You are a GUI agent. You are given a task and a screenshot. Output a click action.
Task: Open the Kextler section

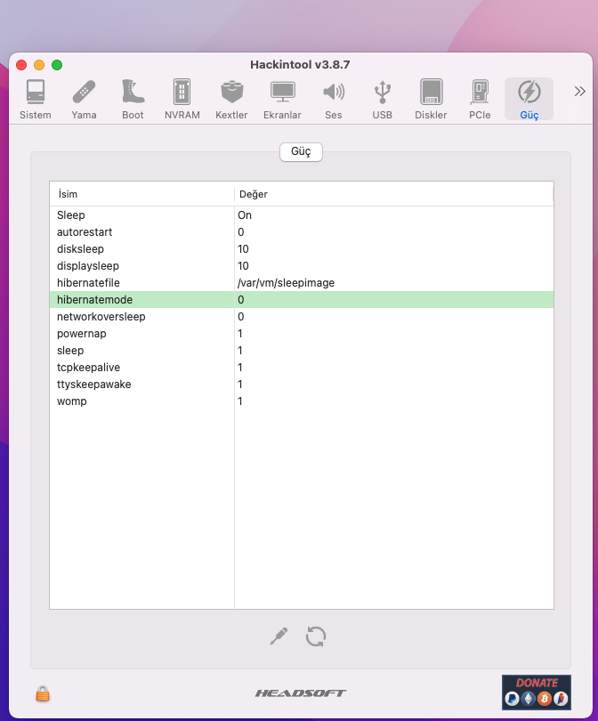point(231,99)
